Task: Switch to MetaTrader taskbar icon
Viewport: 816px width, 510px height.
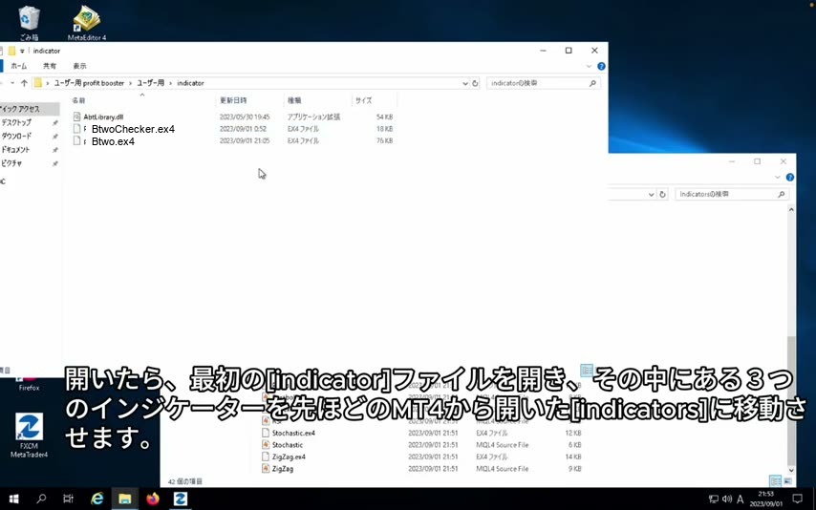Action: (180, 499)
